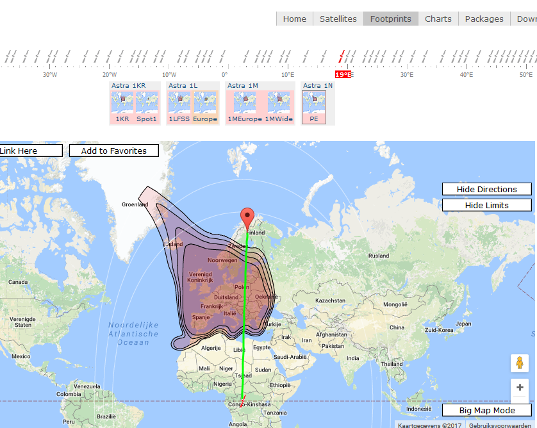Click the Add to Favorites button

click(114, 151)
